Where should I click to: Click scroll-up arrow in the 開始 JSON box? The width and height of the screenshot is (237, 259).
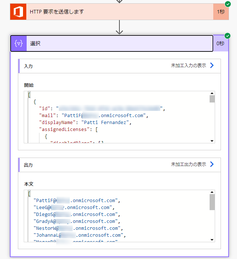212,93
